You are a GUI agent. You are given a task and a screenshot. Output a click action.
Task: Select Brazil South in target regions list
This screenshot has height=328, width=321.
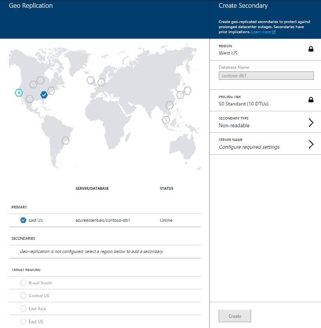pyautogui.click(x=40, y=283)
